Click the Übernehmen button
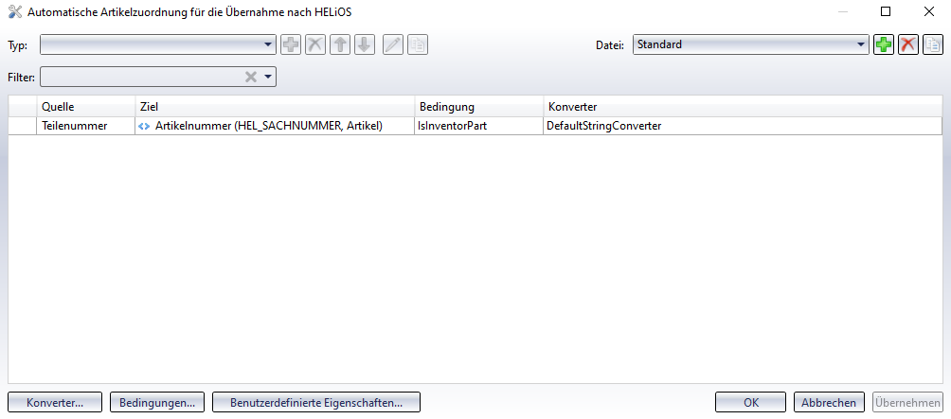Viewport: 951px width, 419px height. tap(907, 403)
